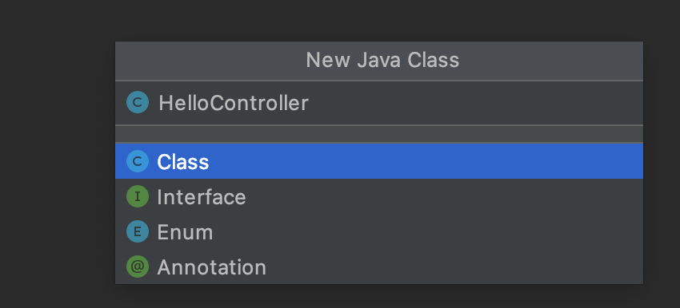Click the separator strip below the name field
Screen dimensions: 680x308
379,134
